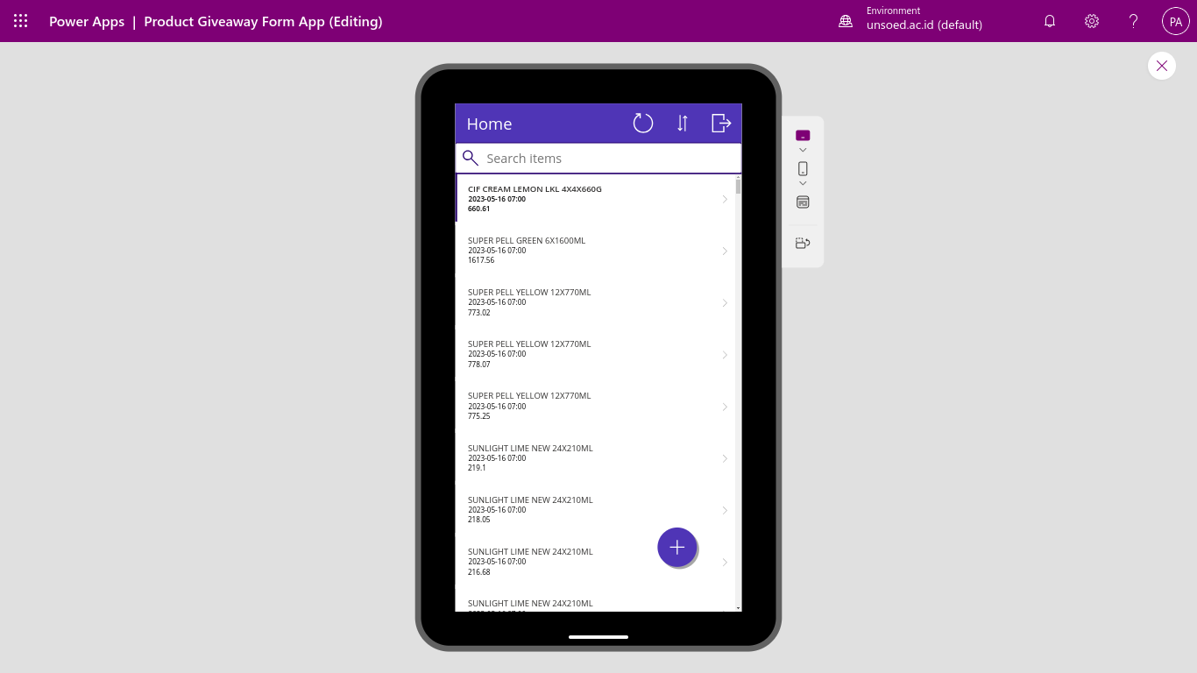The width and height of the screenshot is (1197, 673).
Task: Click the gallery scrollbar up arrow
Action: point(738,177)
